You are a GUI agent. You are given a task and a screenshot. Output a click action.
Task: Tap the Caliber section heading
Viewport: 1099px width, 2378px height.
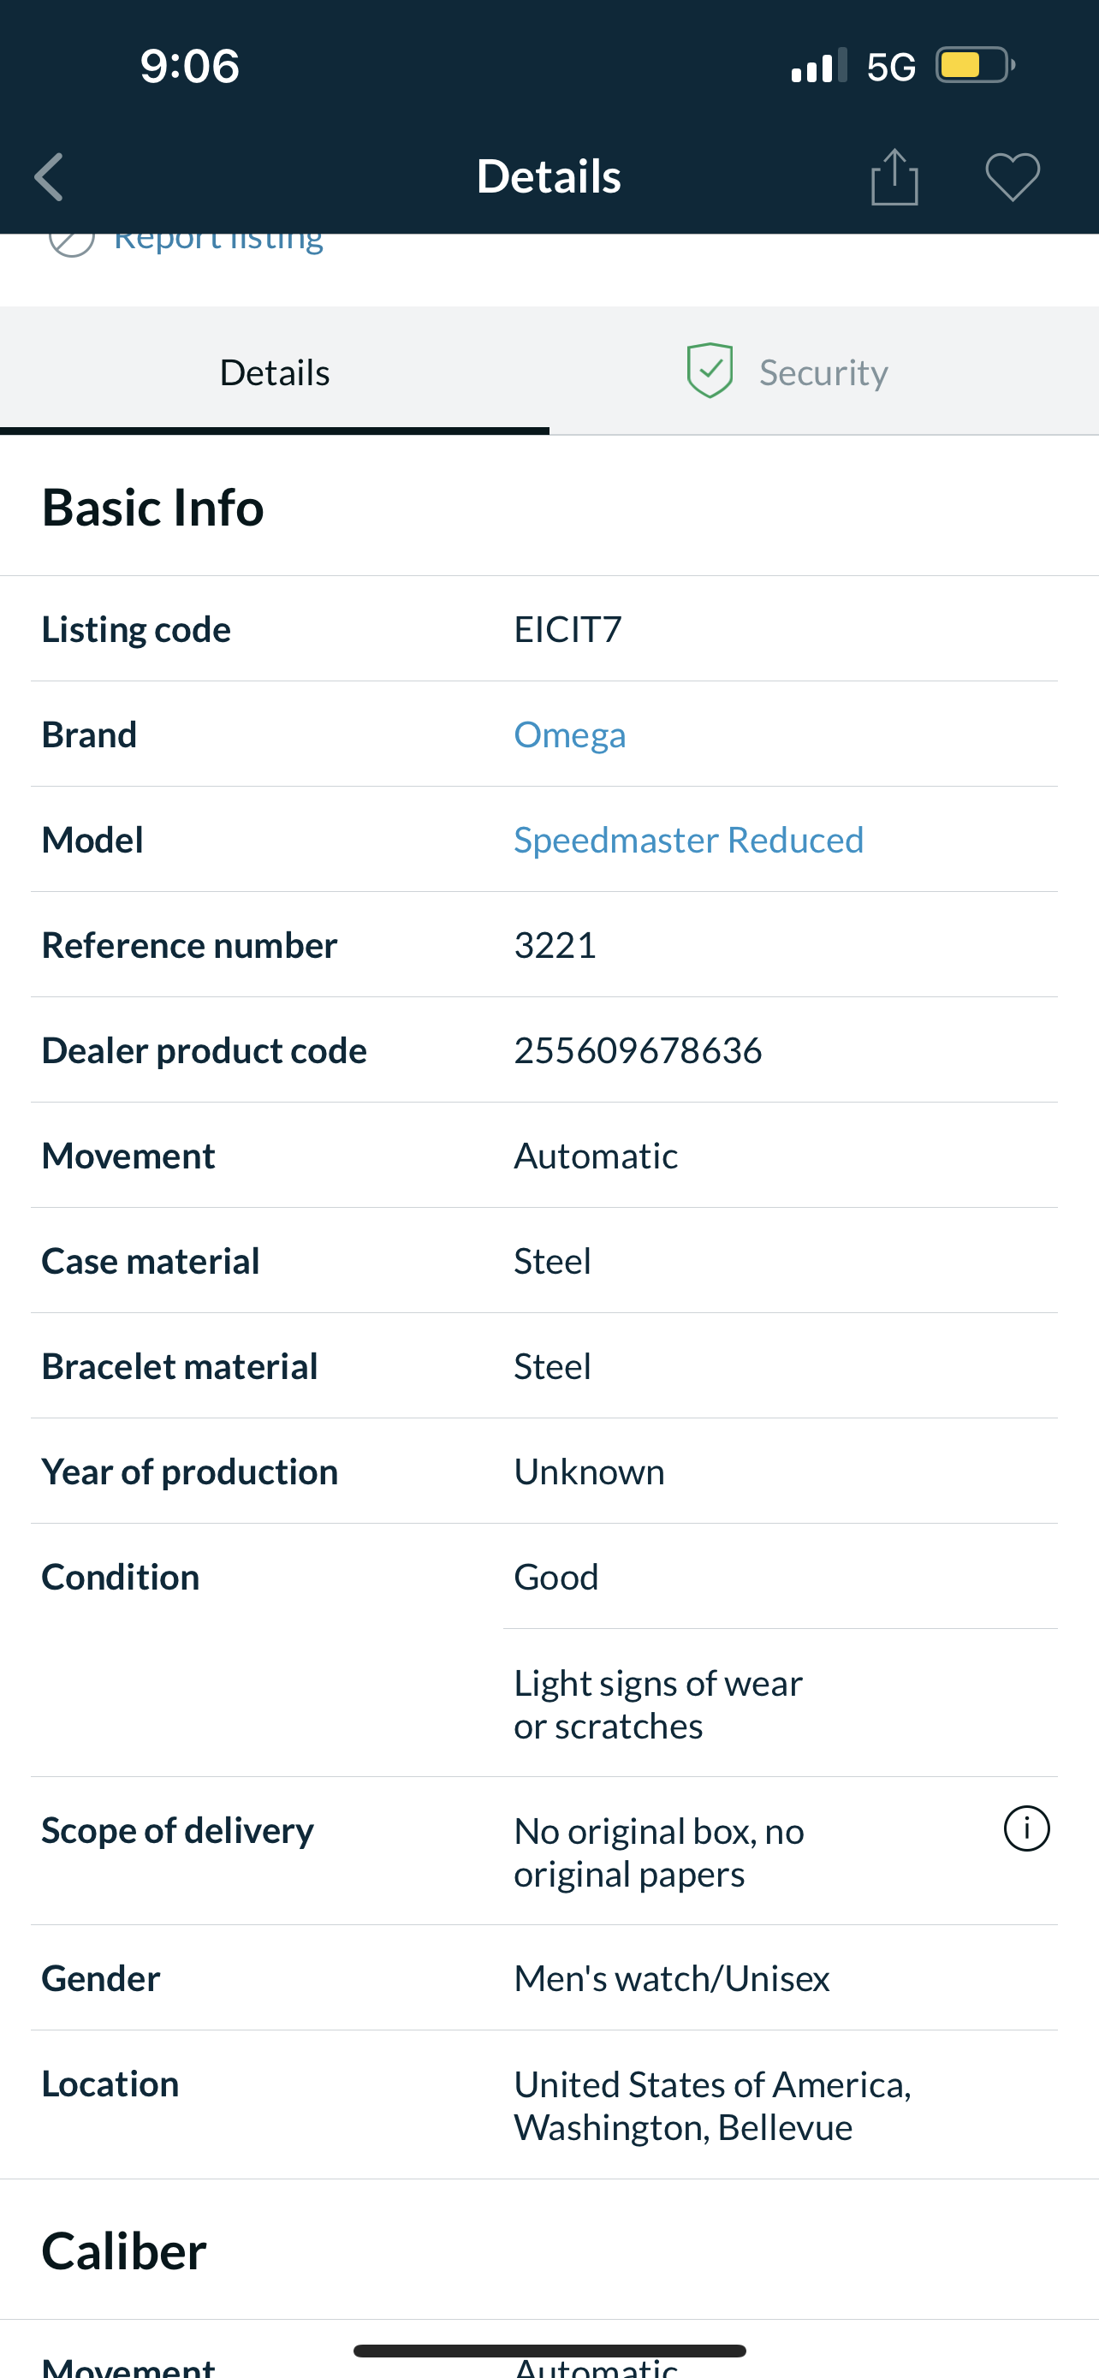point(123,2250)
